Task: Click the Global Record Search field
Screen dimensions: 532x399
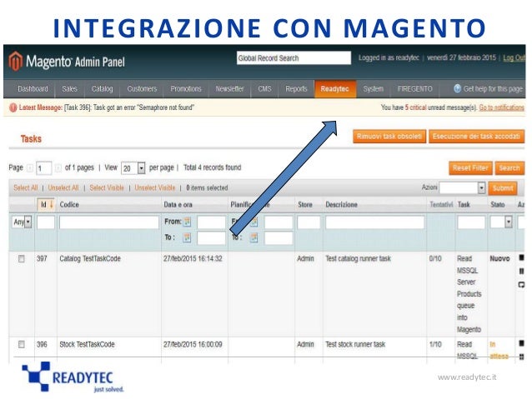Action: click(294, 58)
